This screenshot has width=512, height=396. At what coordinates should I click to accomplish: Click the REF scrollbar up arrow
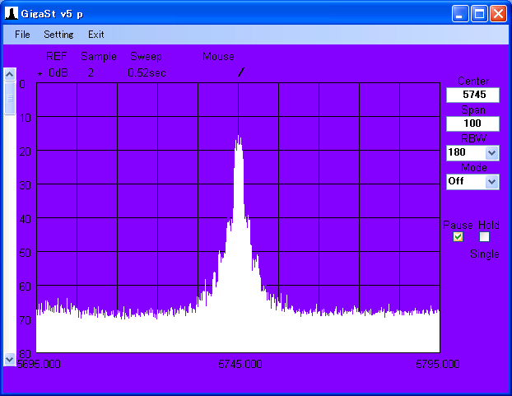click(10, 74)
